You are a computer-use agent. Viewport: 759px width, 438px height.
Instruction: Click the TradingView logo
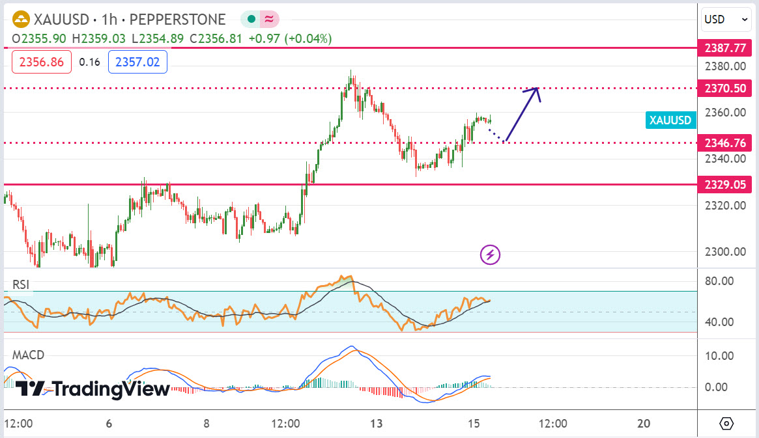point(92,389)
